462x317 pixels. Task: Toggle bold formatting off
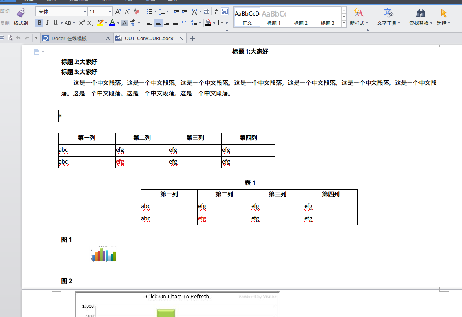click(x=39, y=23)
